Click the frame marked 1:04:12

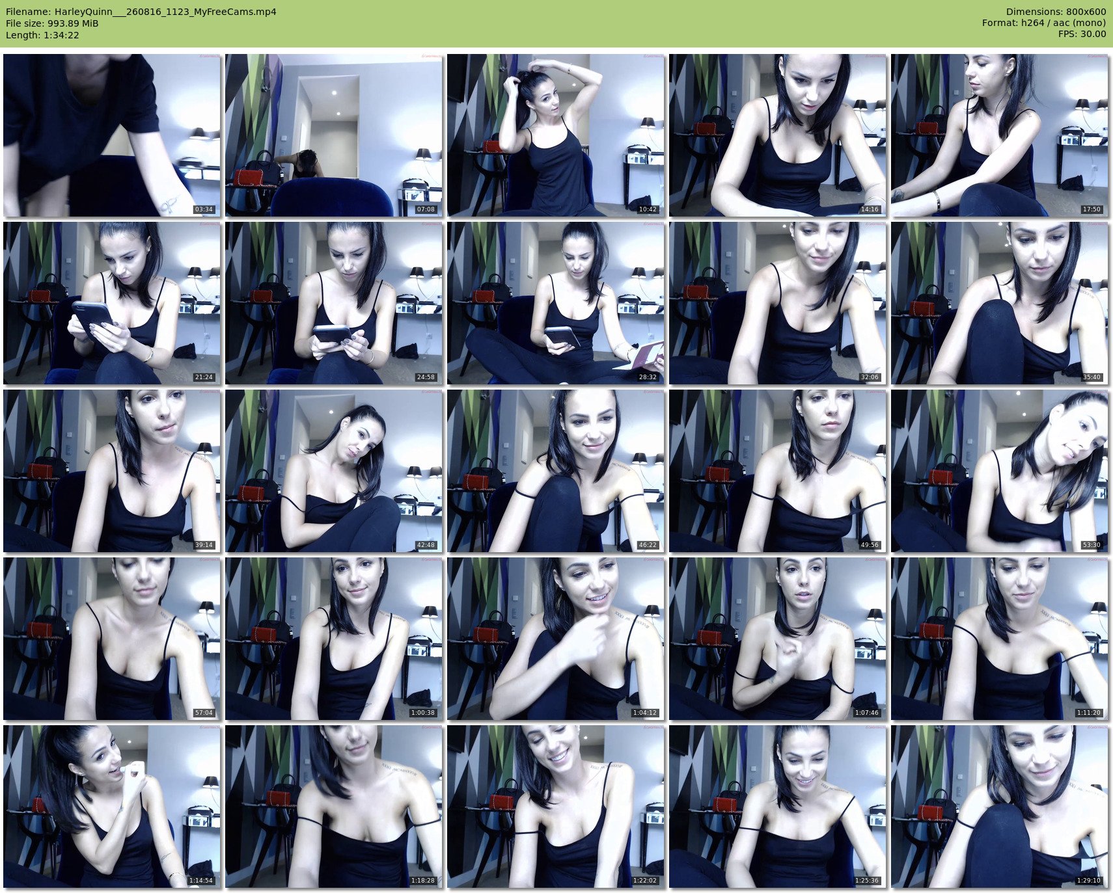tap(556, 639)
